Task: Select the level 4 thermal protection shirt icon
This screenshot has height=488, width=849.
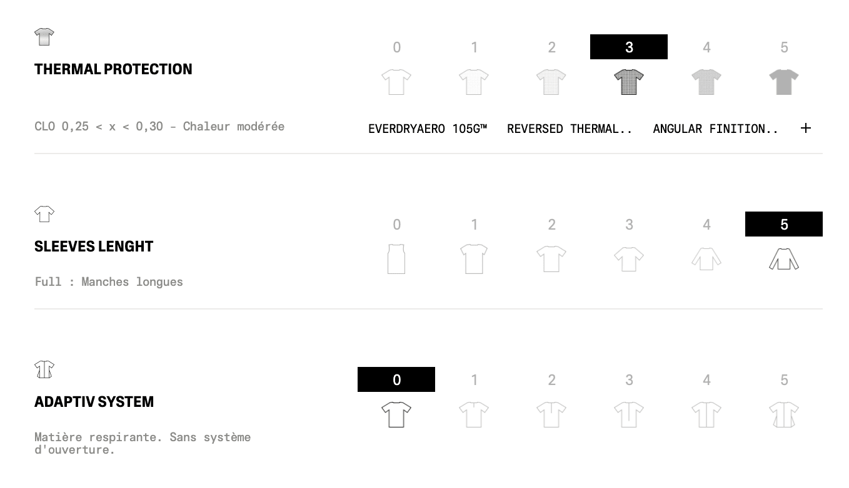Action: coord(706,82)
